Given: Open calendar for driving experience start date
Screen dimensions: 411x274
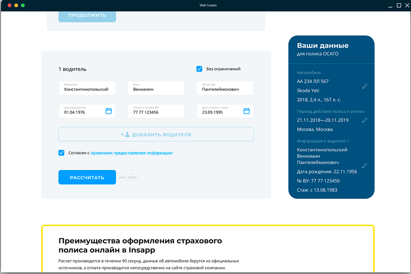Looking at the screenshot, I should click(x=246, y=111).
